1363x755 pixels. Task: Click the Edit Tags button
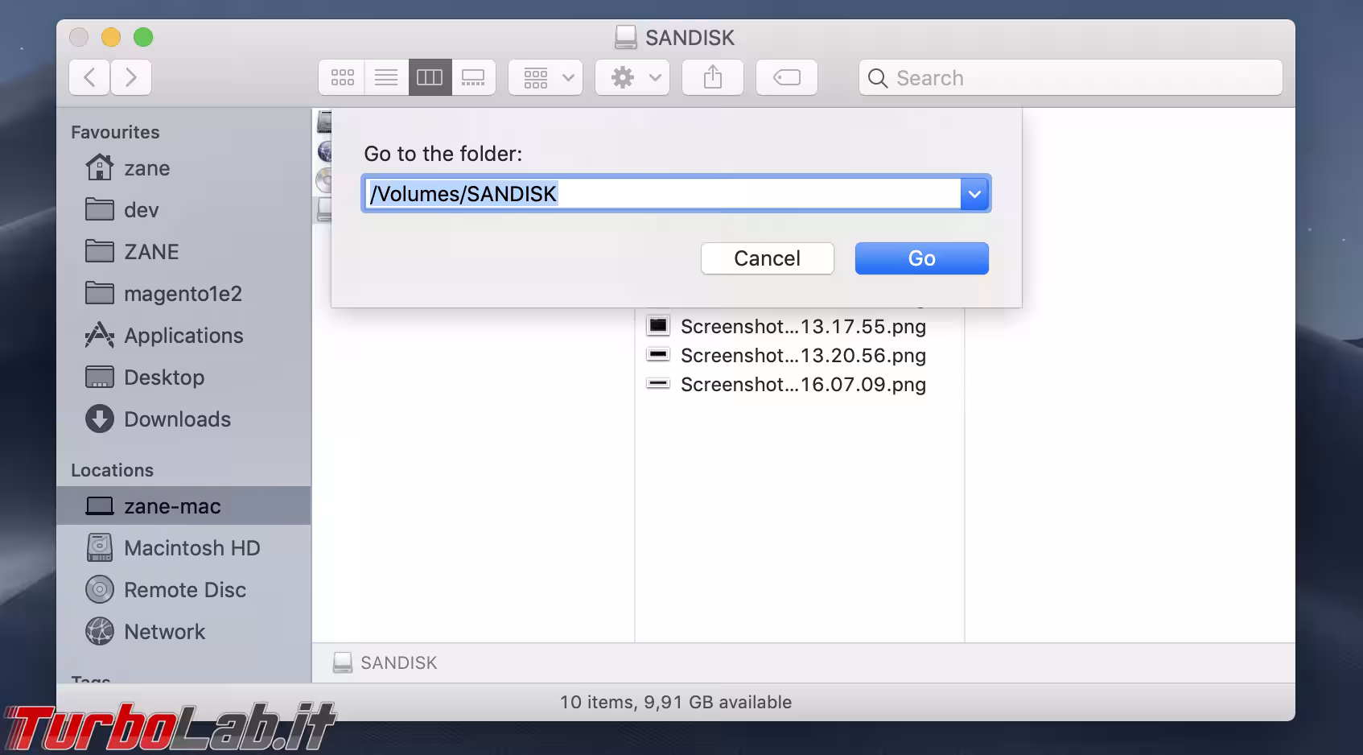point(787,78)
